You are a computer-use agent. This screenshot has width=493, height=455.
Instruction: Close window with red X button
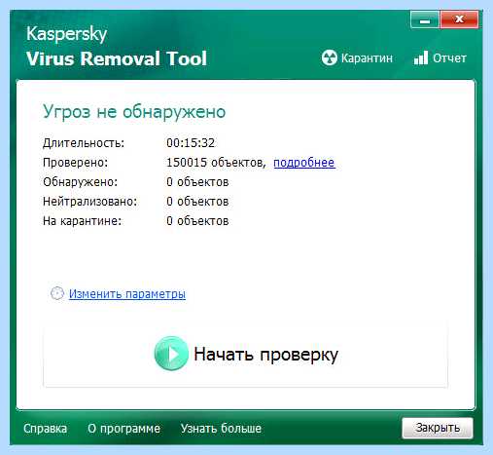click(459, 19)
